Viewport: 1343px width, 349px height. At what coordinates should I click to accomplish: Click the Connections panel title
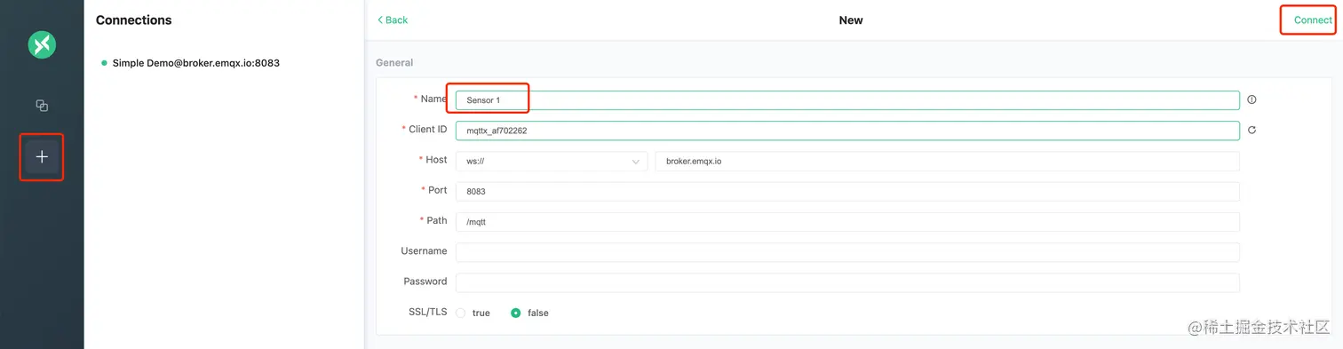pyautogui.click(x=134, y=20)
